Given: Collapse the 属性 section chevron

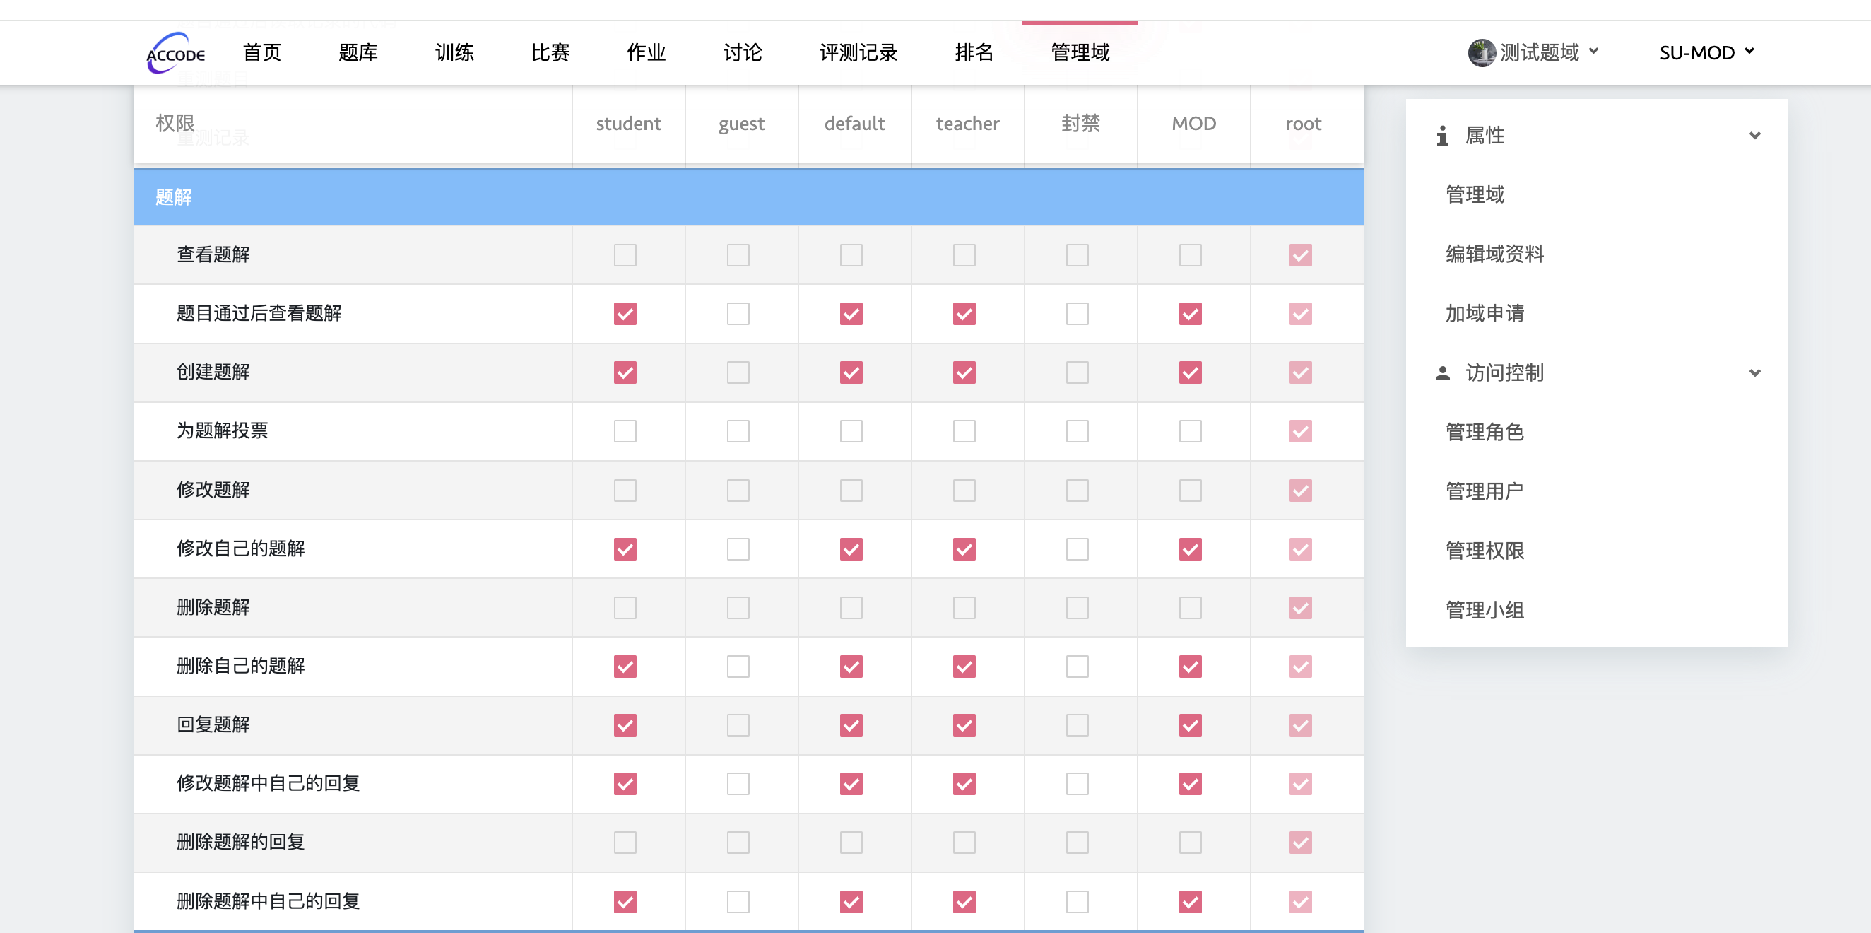Looking at the screenshot, I should 1755,136.
